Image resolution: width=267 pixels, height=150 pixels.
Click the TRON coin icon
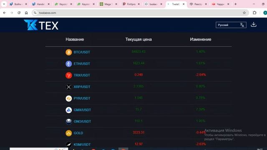[x=68, y=75]
